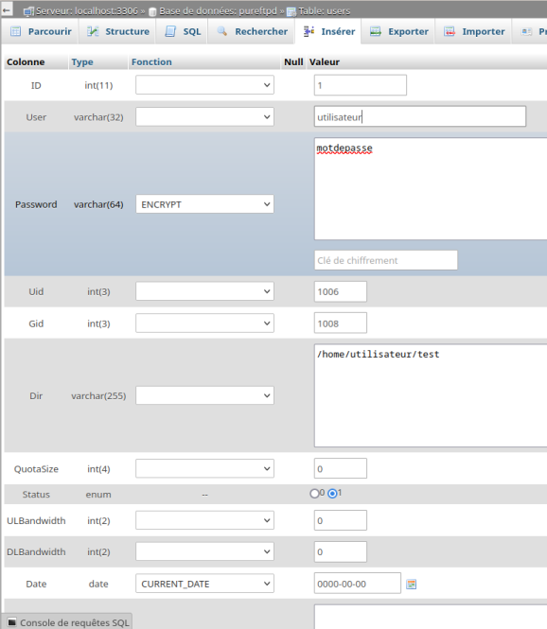Open the Password function dropdown showing ENCRYPT

tap(204, 204)
